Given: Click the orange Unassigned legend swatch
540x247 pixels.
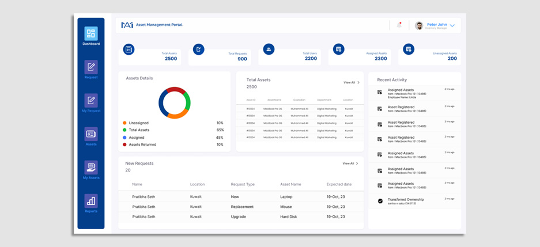Looking at the screenshot, I should coord(124,123).
